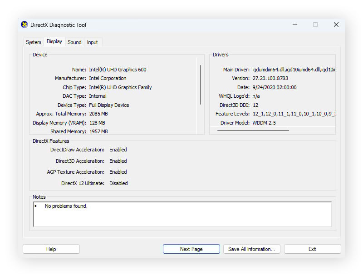Switch to the System tab

coord(33,42)
